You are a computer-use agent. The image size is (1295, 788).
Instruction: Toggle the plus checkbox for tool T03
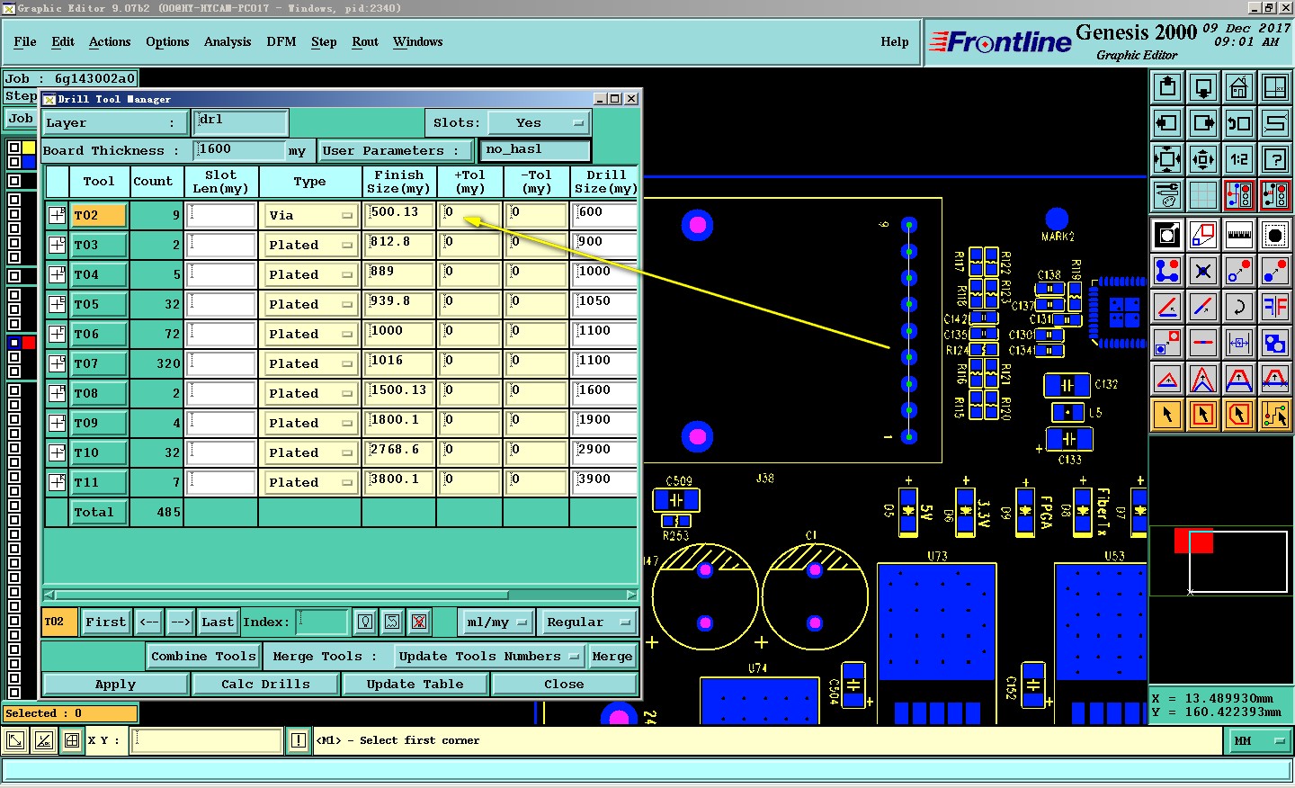tap(57, 245)
